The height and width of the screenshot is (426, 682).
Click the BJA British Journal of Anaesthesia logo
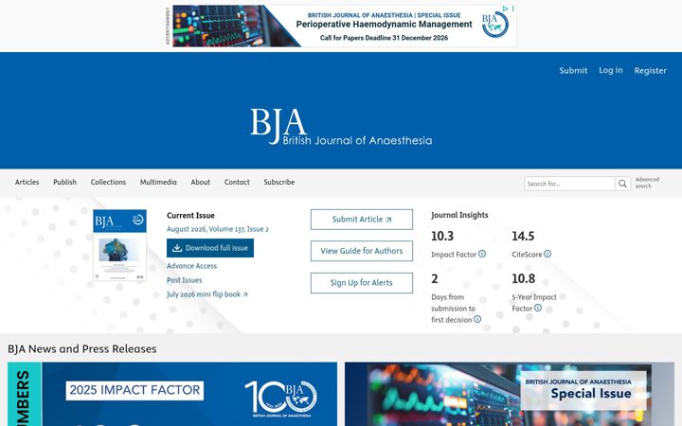[341, 126]
